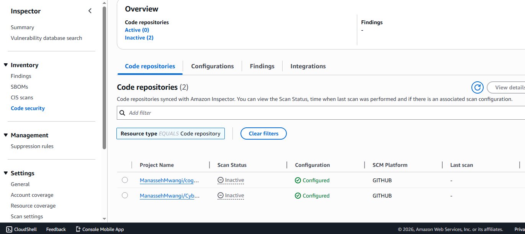Click the Clear filters button

(x=263, y=133)
